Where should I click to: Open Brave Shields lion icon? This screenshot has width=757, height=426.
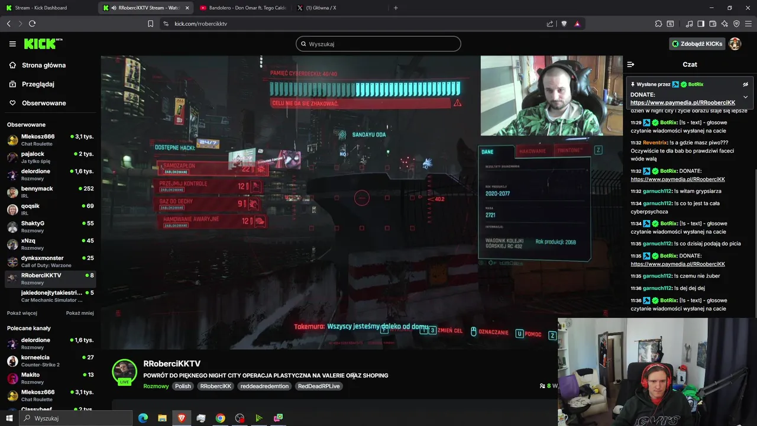click(564, 24)
